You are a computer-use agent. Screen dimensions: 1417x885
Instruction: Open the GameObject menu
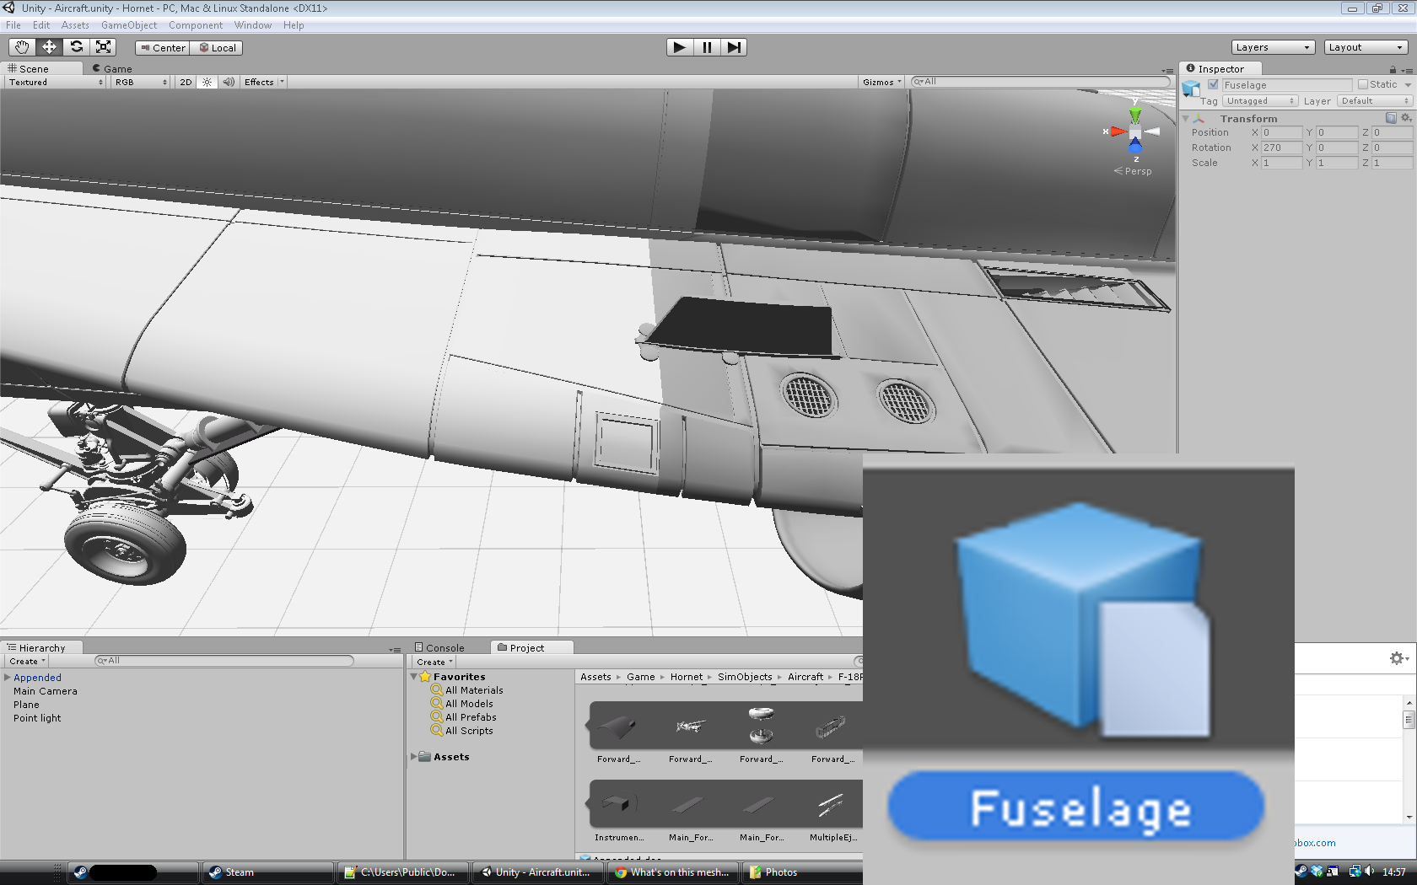point(129,25)
